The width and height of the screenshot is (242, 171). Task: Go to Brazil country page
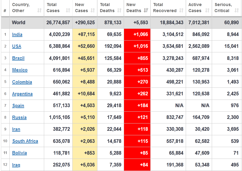tap(18, 58)
